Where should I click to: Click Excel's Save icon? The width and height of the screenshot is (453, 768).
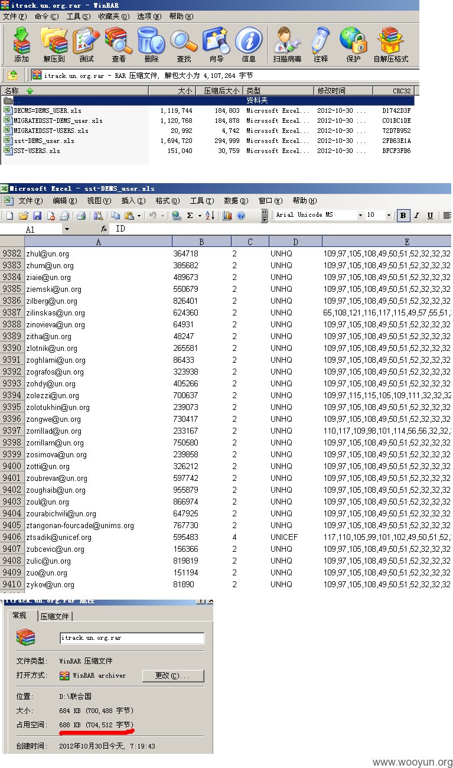point(37,216)
